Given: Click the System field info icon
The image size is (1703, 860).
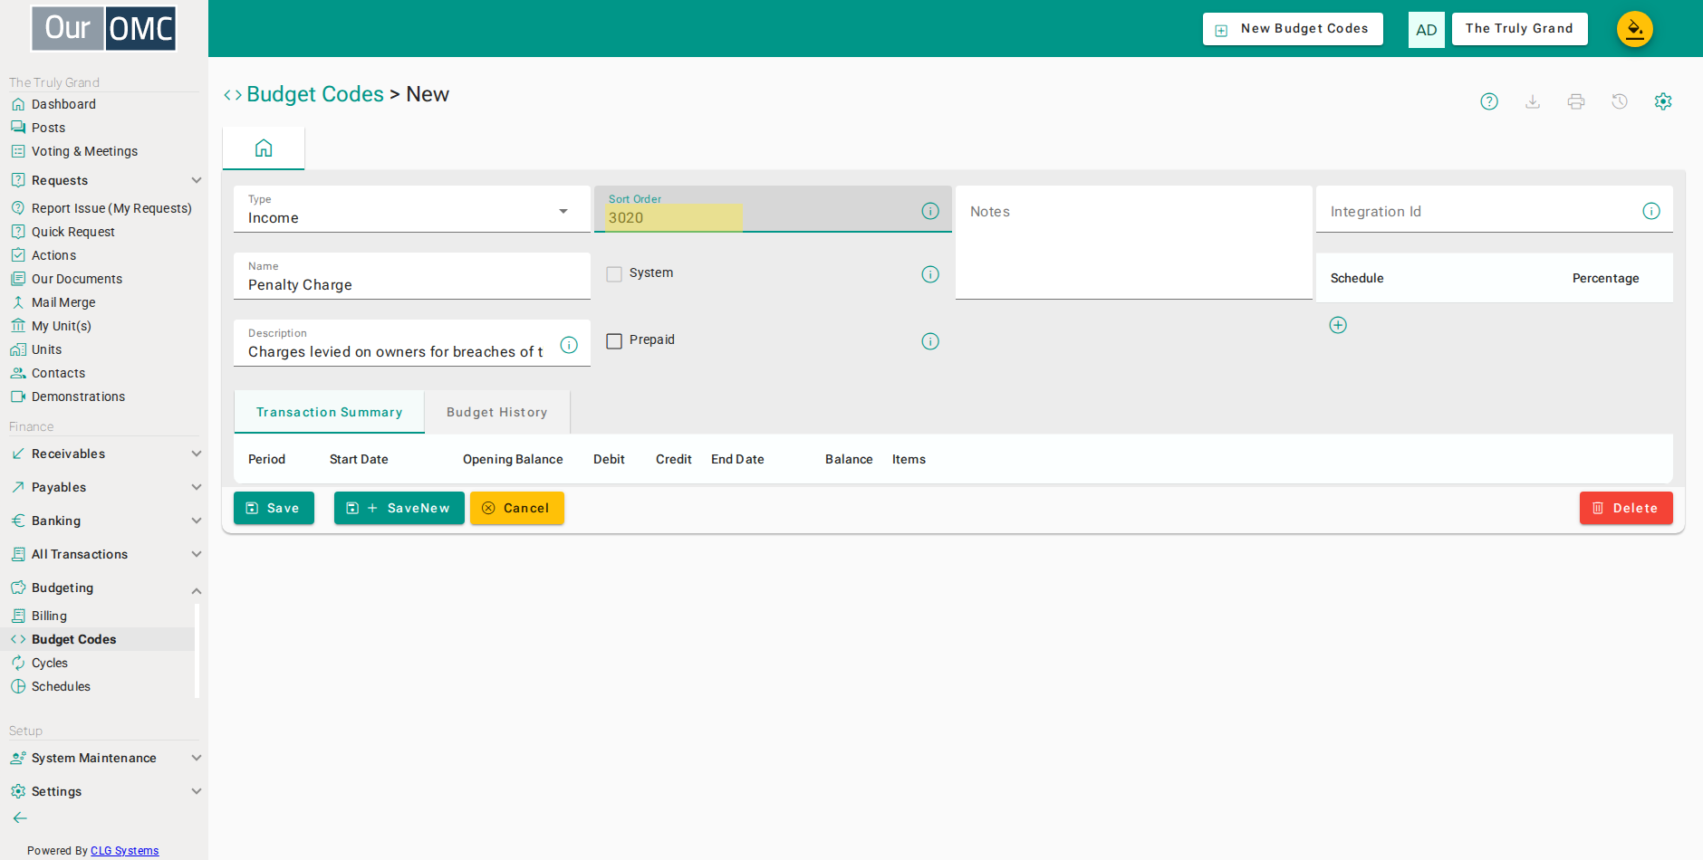Looking at the screenshot, I should [x=930, y=274].
